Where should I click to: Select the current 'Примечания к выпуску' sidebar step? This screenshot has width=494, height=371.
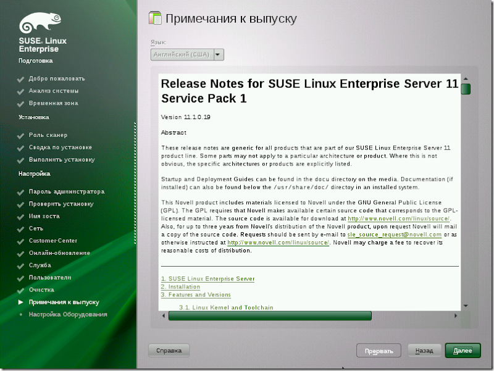64,302
